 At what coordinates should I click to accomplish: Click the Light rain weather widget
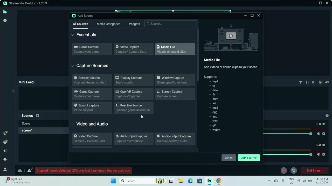[18, 181]
